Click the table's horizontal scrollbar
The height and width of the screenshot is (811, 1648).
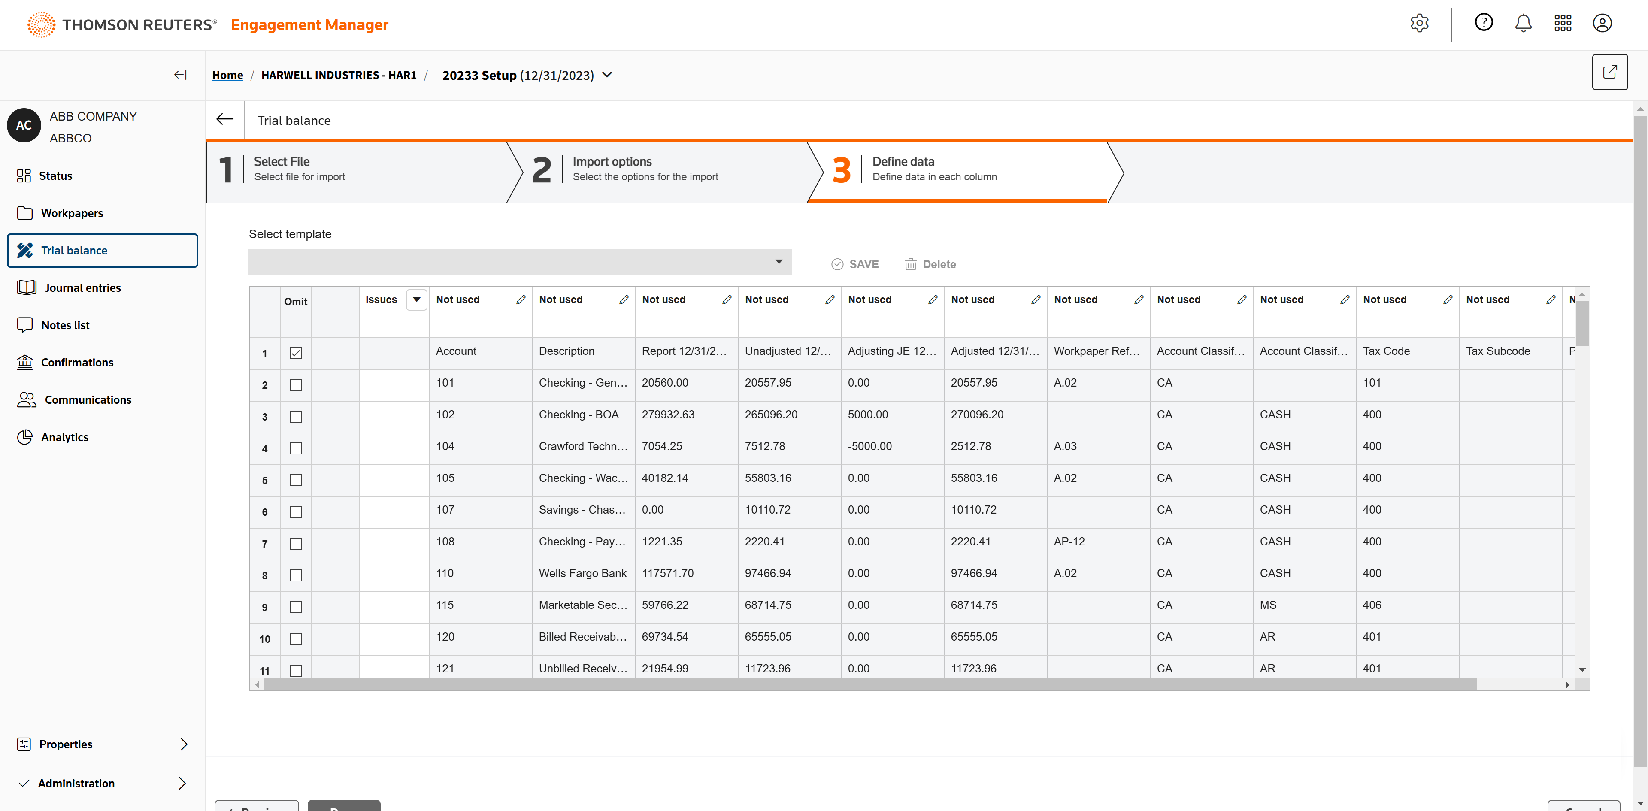point(870,684)
